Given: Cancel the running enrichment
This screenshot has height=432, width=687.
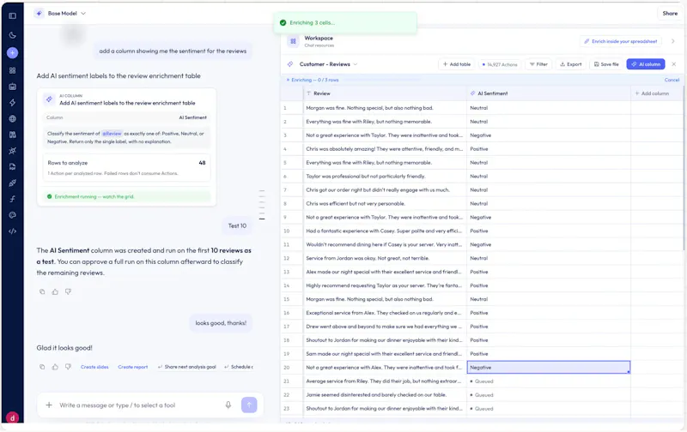Looking at the screenshot, I should pos(672,80).
